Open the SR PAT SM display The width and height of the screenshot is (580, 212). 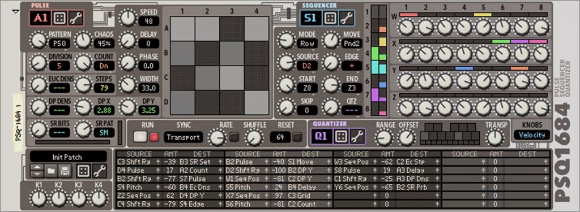[104, 132]
